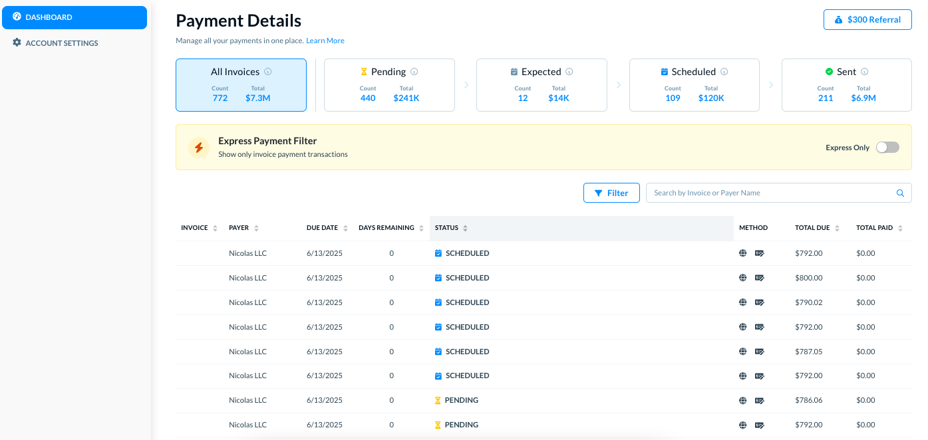Click the info icon beside Pending
This screenshot has width=928, height=440.
click(414, 72)
